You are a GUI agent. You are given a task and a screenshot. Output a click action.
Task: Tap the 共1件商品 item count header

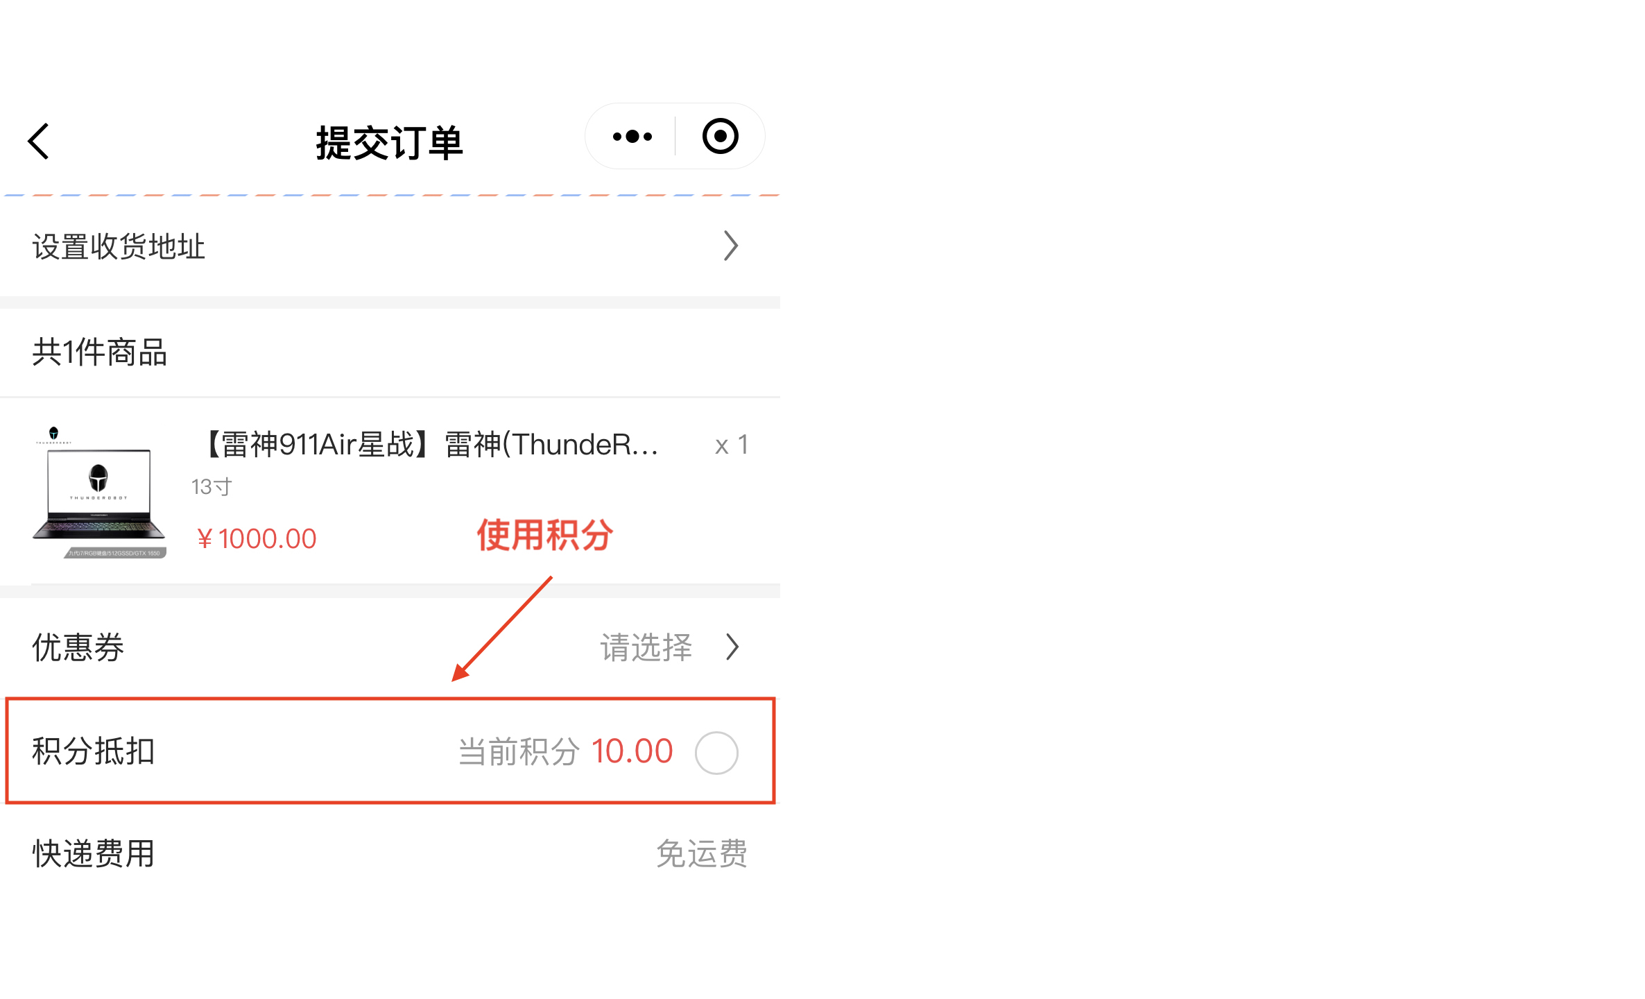coord(100,352)
